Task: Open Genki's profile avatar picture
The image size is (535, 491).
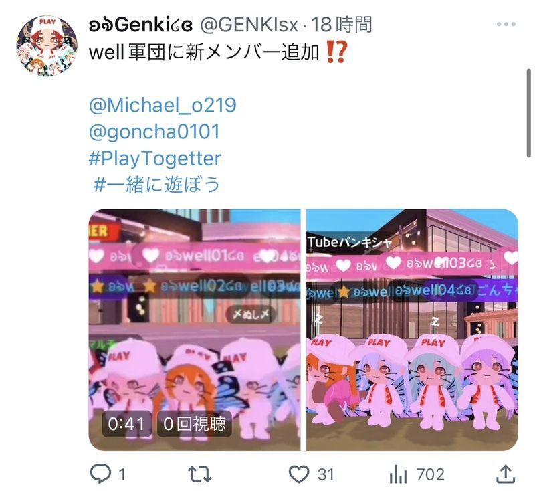Action: tap(47, 45)
